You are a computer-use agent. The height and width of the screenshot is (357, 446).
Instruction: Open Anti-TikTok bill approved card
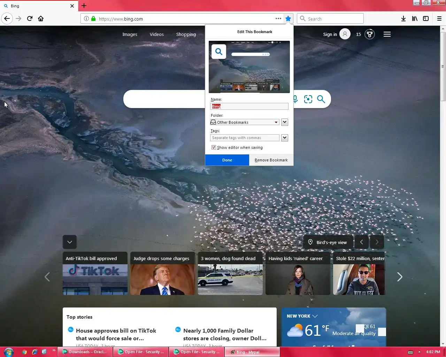(x=95, y=273)
